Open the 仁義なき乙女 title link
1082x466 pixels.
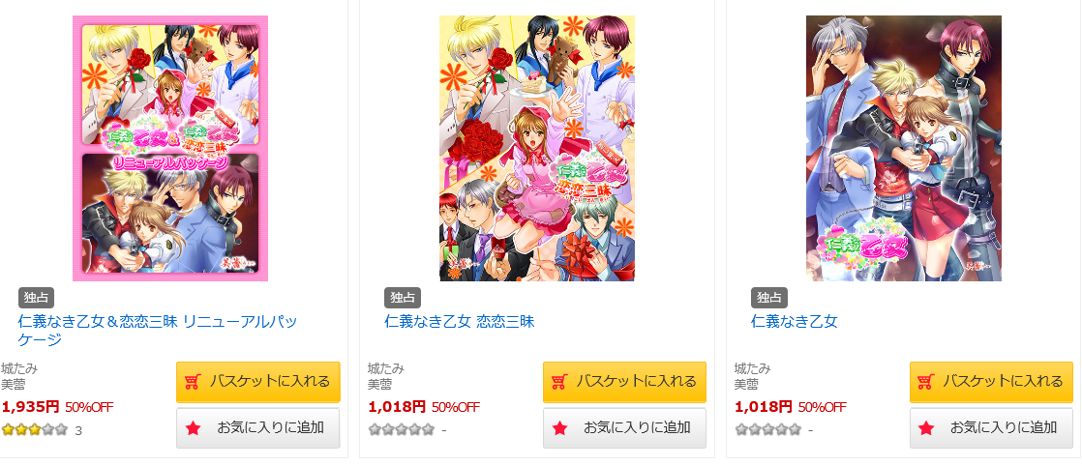pos(795,321)
